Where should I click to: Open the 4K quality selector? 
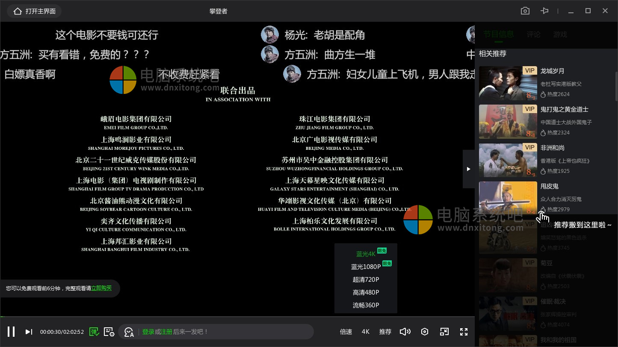click(x=366, y=332)
